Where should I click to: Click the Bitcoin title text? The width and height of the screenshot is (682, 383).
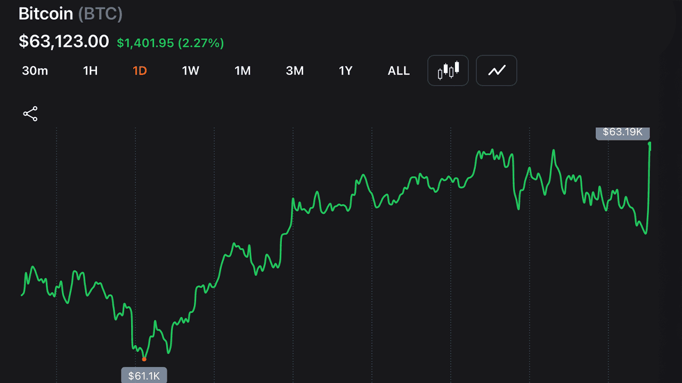click(x=46, y=14)
